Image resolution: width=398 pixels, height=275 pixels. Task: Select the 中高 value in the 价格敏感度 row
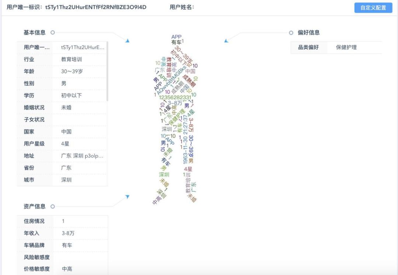click(x=67, y=269)
